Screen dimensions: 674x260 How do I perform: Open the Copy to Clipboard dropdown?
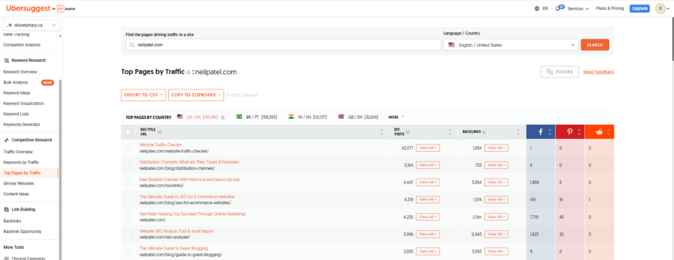196,95
